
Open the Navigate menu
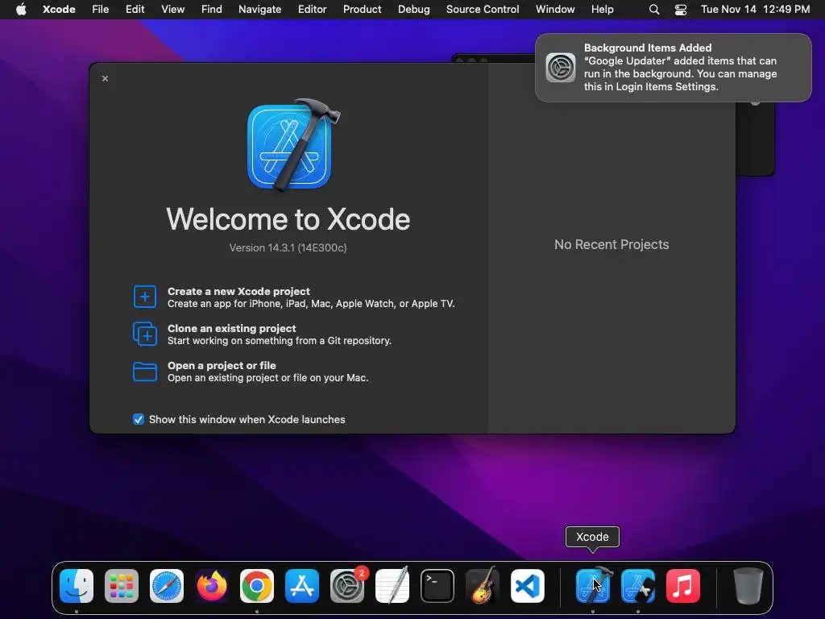coord(260,9)
